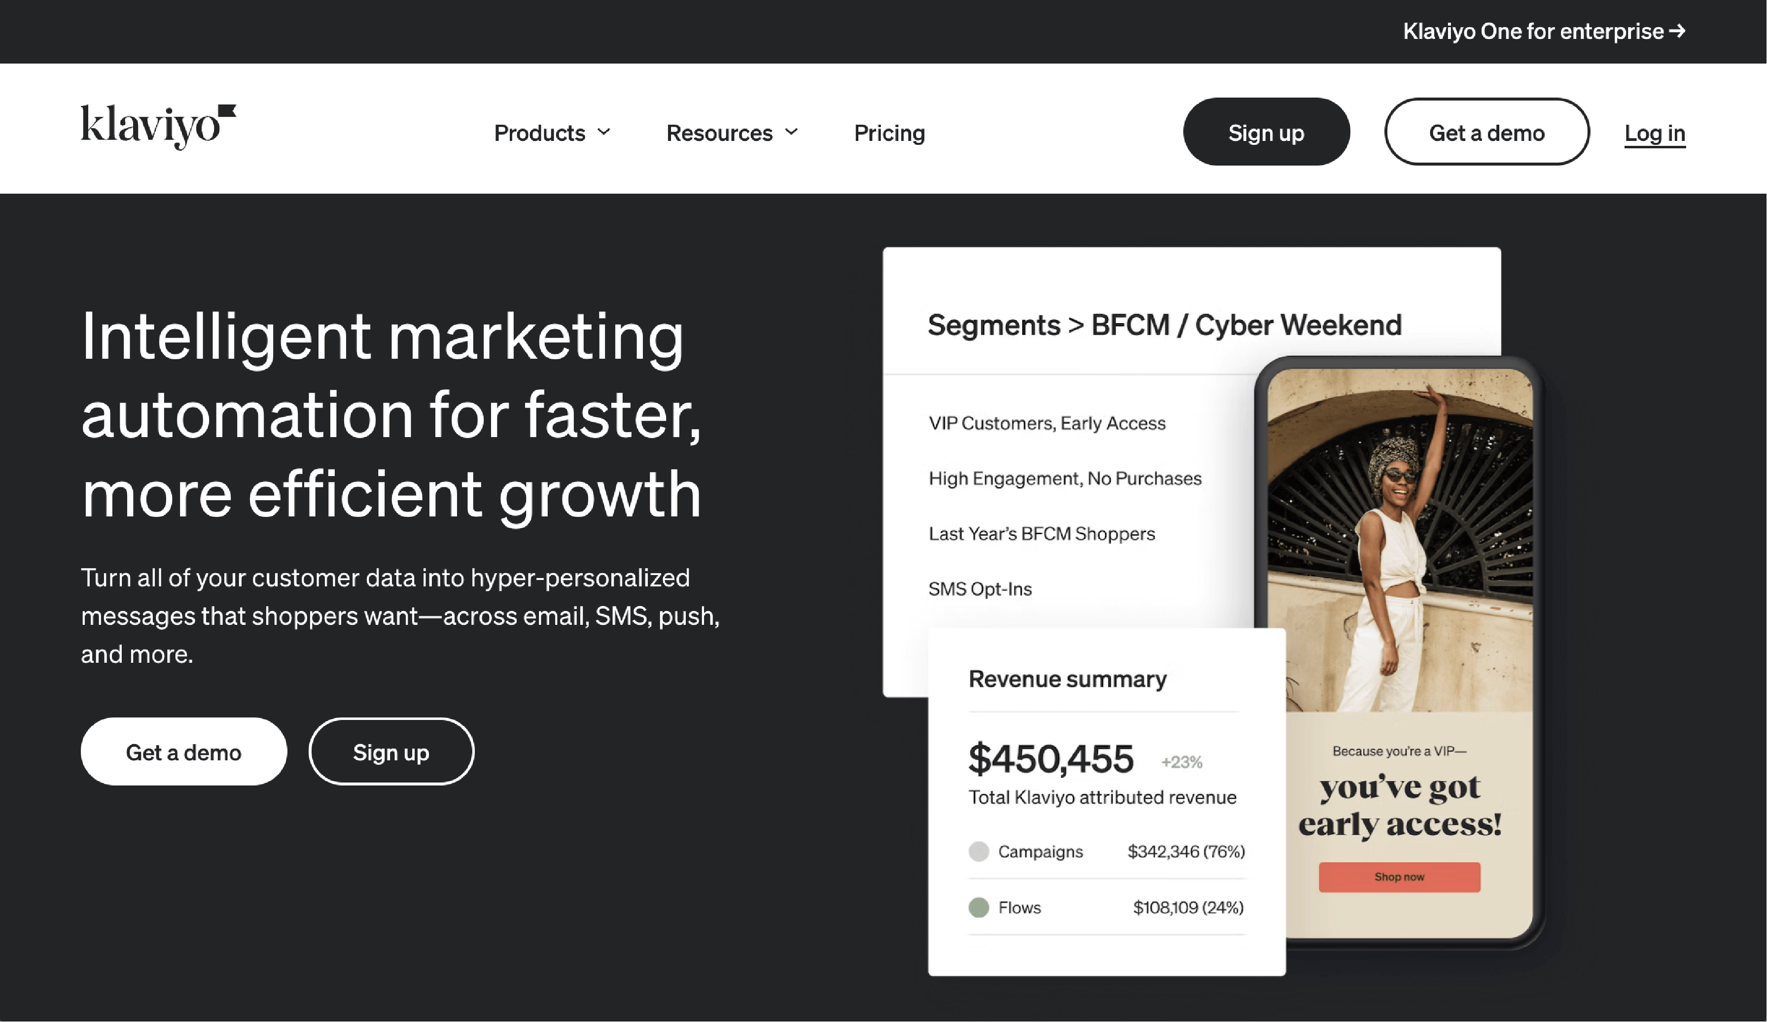Click the Pricing navigation item
This screenshot has height=1022, width=1767.
[889, 132]
